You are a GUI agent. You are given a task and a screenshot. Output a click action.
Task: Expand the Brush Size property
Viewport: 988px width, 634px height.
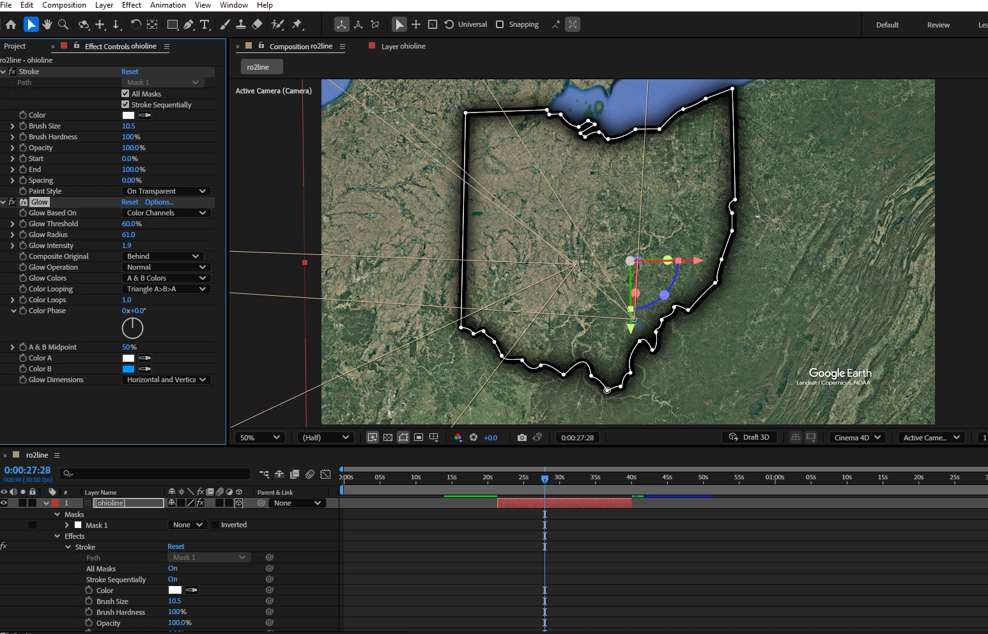coord(12,126)
